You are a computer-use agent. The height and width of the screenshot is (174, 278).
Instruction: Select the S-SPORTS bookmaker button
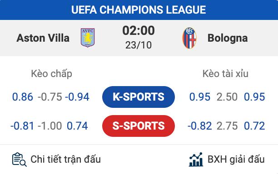(x=139, y=126)
